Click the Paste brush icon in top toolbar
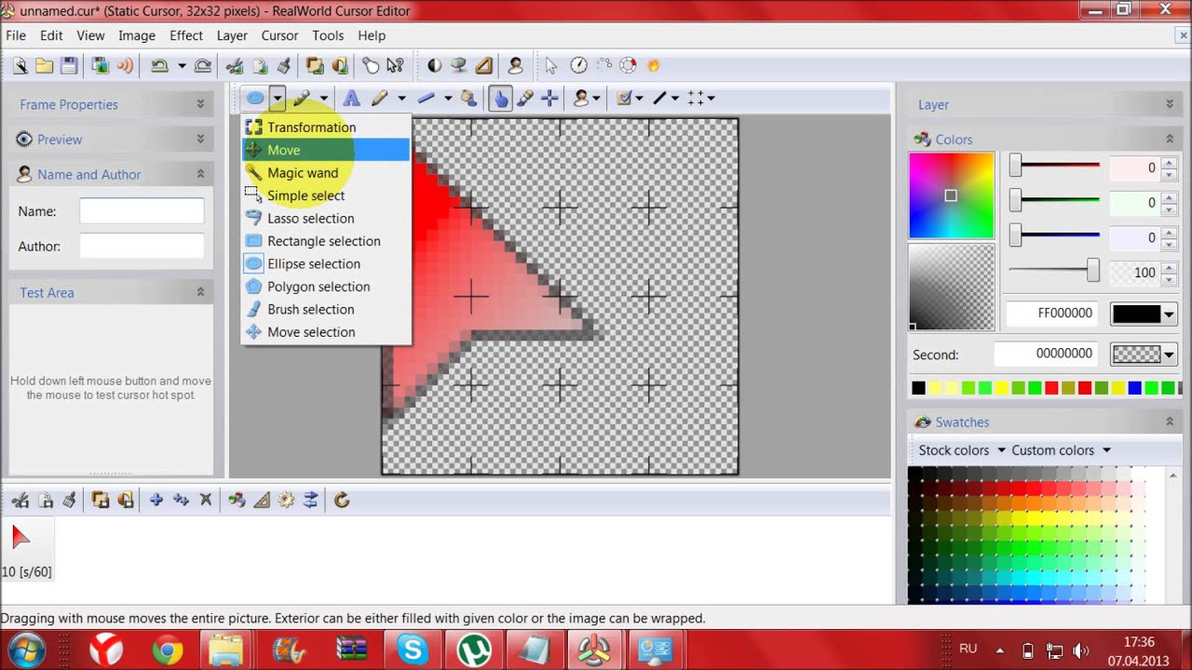 tap(284, 66)
